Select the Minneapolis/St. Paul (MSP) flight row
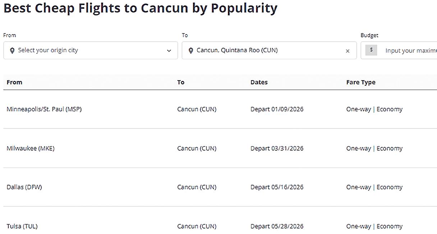Image resolution: width=437 pixels, height=234 pixels. point(44,109)
